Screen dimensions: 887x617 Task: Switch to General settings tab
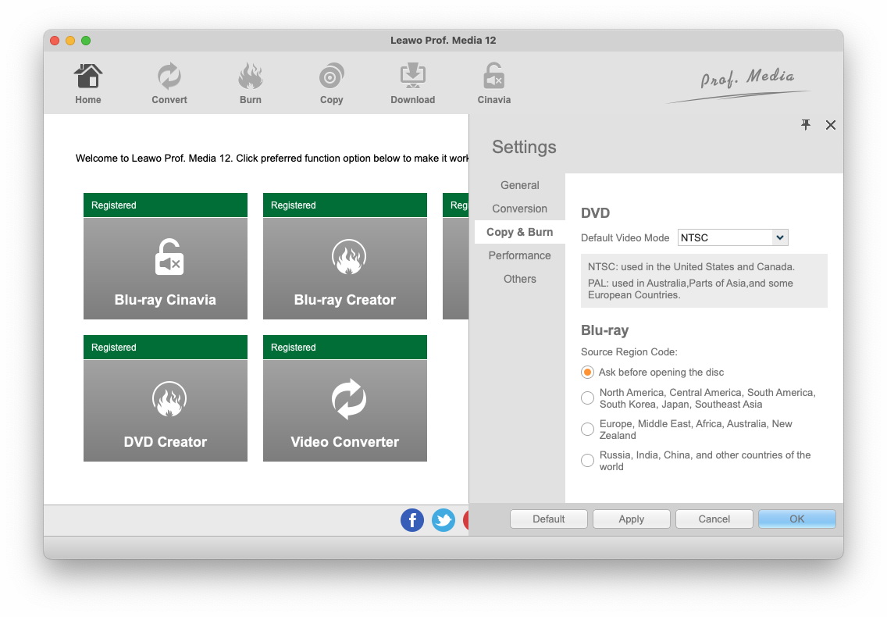coord(520,185)
